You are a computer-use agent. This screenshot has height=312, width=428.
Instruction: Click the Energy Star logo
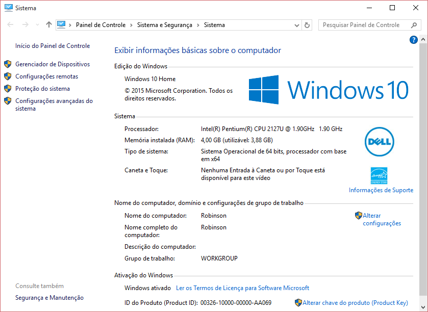(x=379, y=176)
